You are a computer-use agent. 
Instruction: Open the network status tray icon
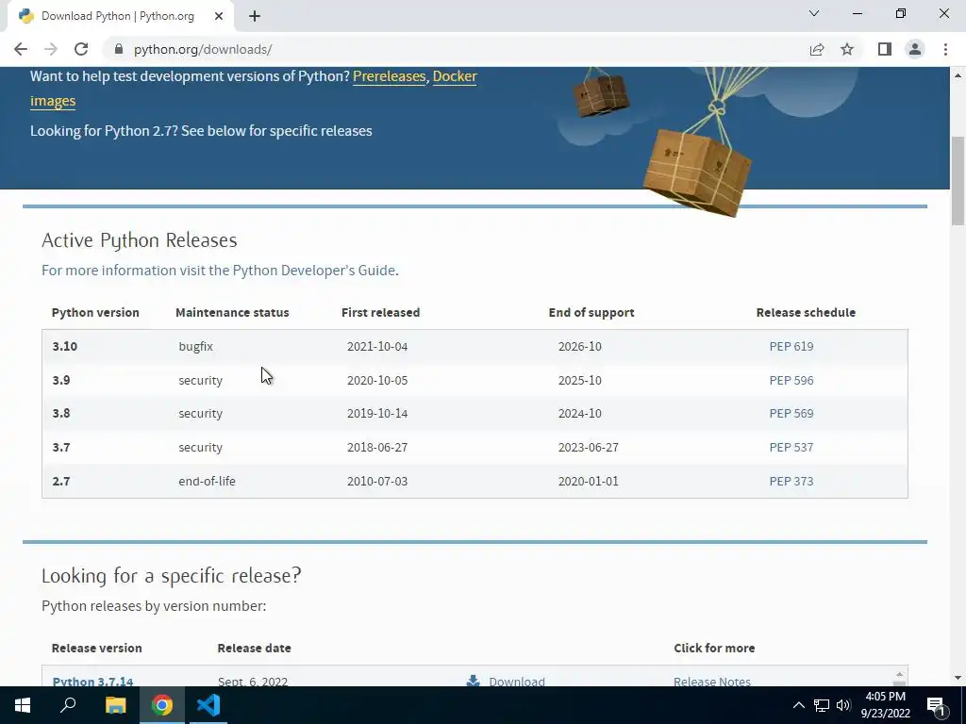point(822,705)
